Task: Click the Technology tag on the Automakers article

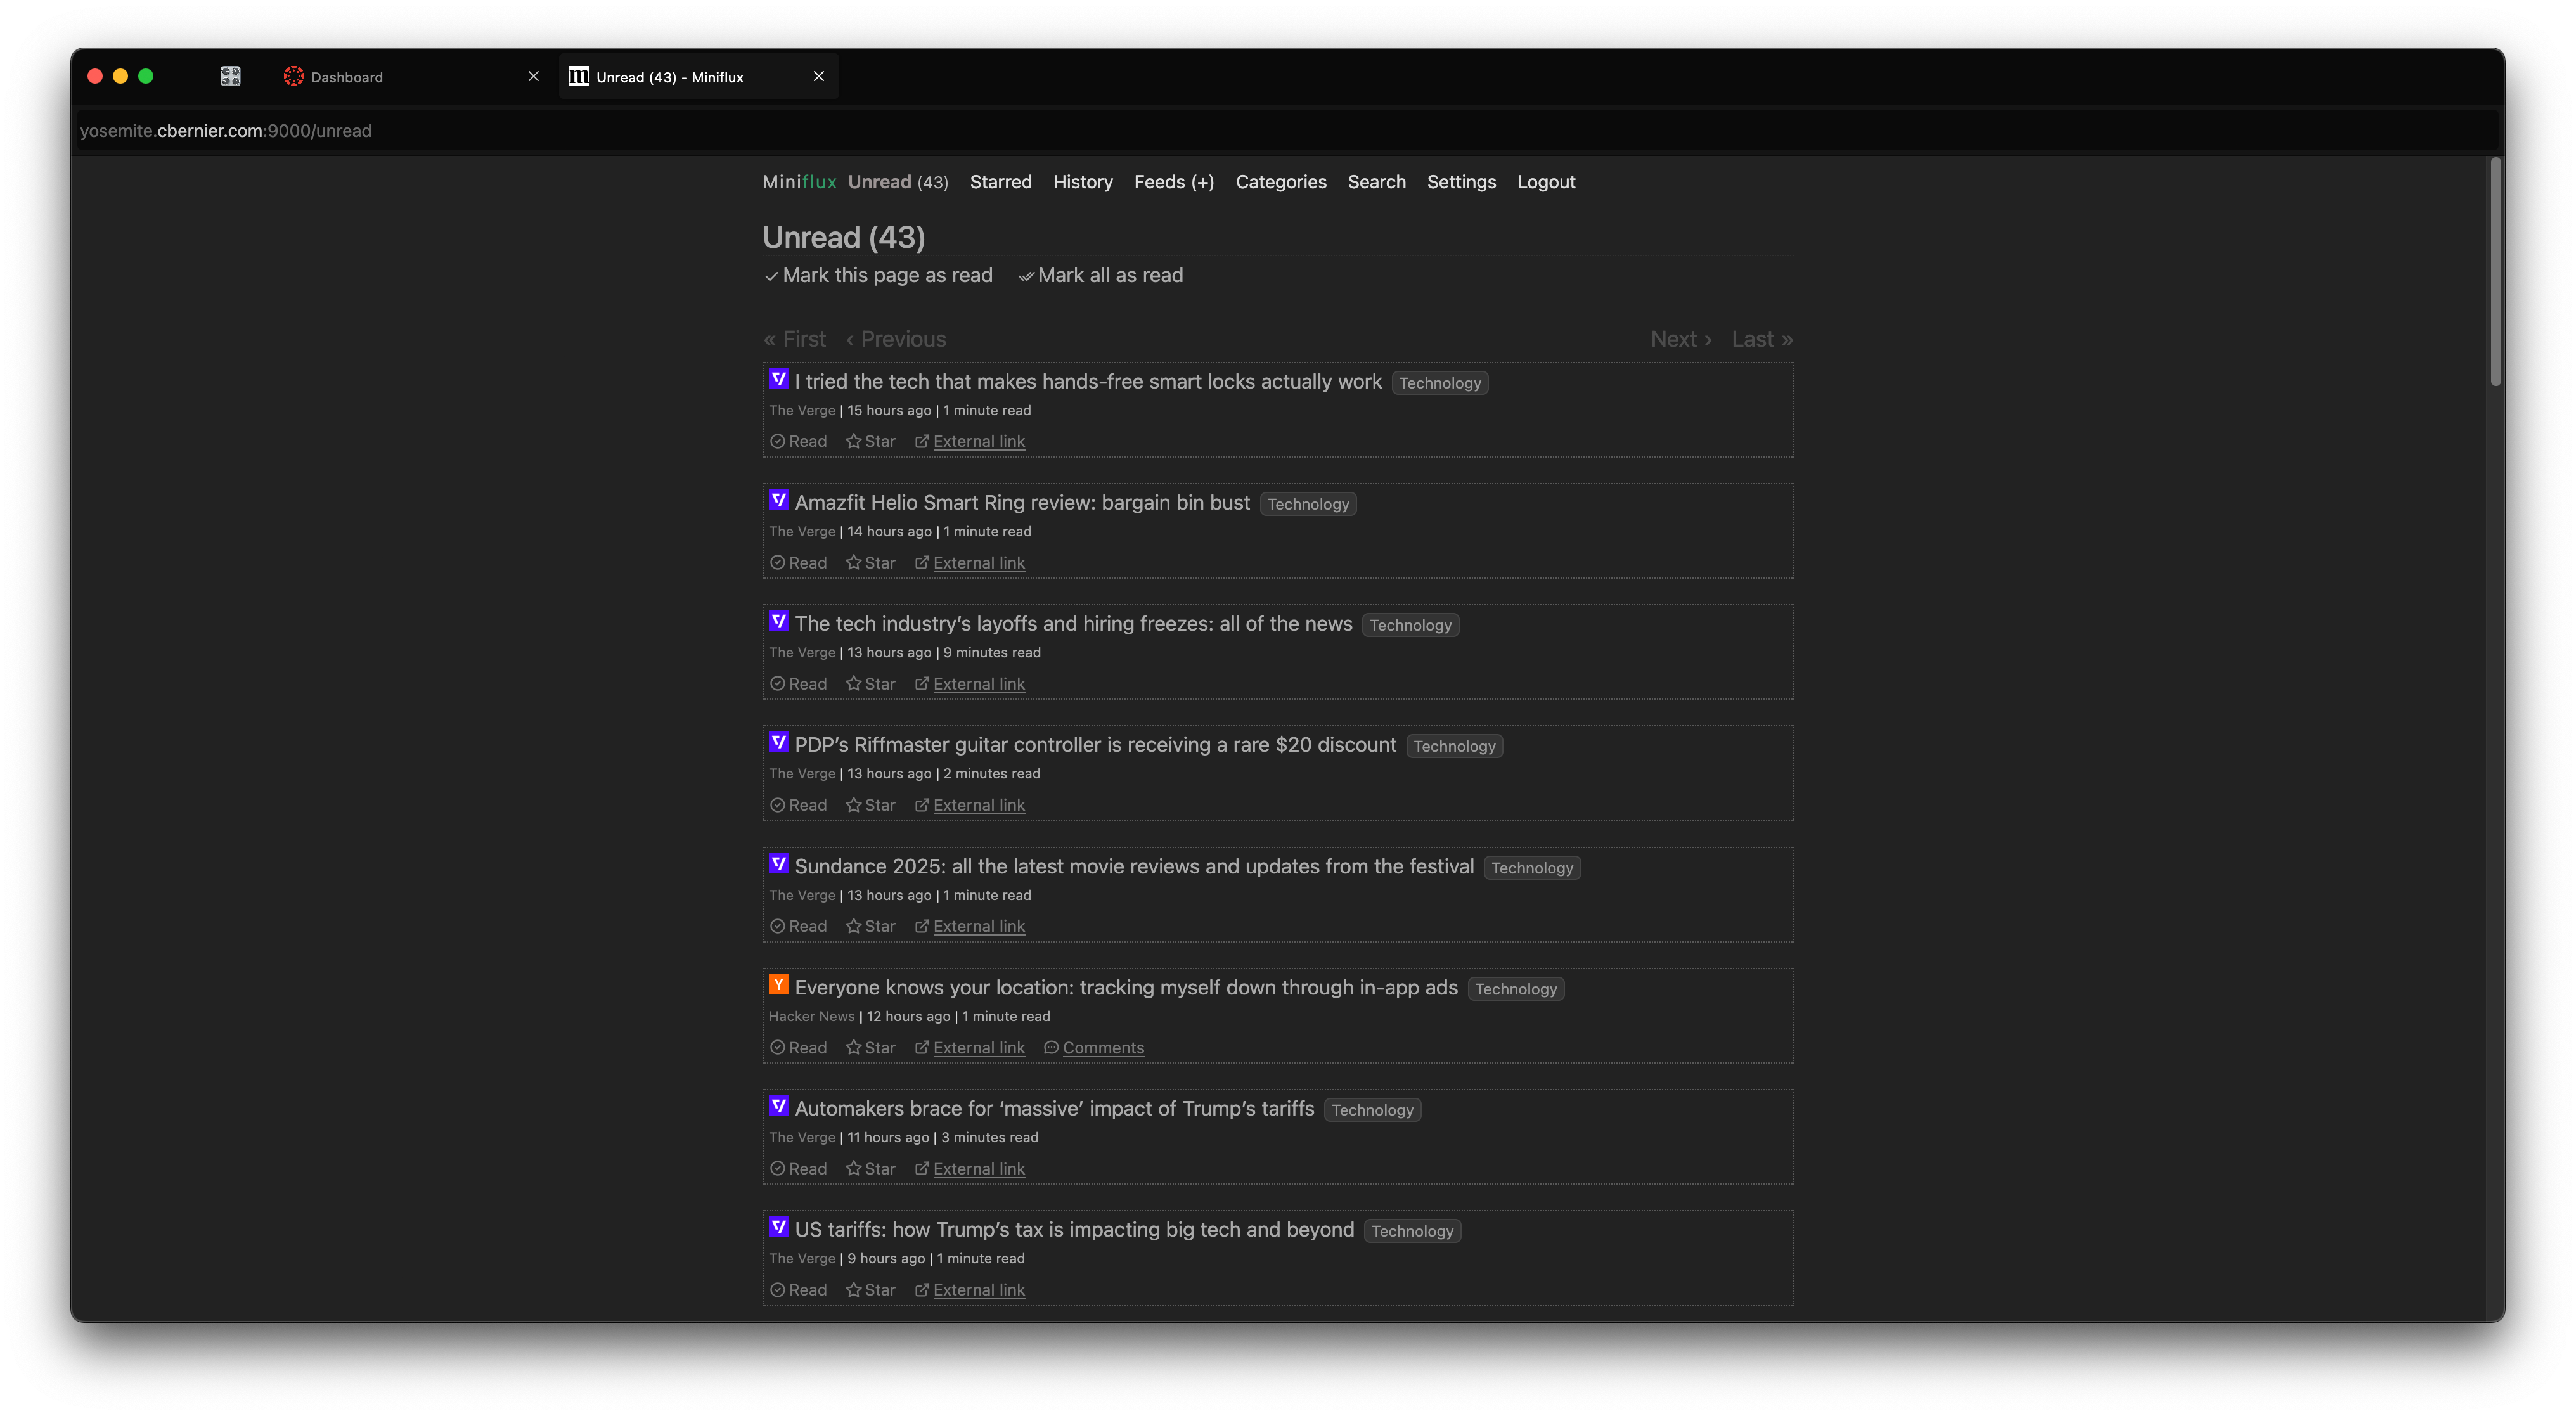Action: click(x=1372, y=1110)
